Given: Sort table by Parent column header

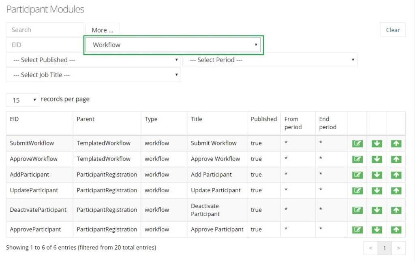Looking at the screenshot, I should (x=107, y=123).
